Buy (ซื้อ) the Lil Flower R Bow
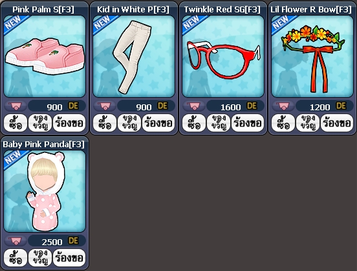357x271 pixels. [x=283, y=123]
